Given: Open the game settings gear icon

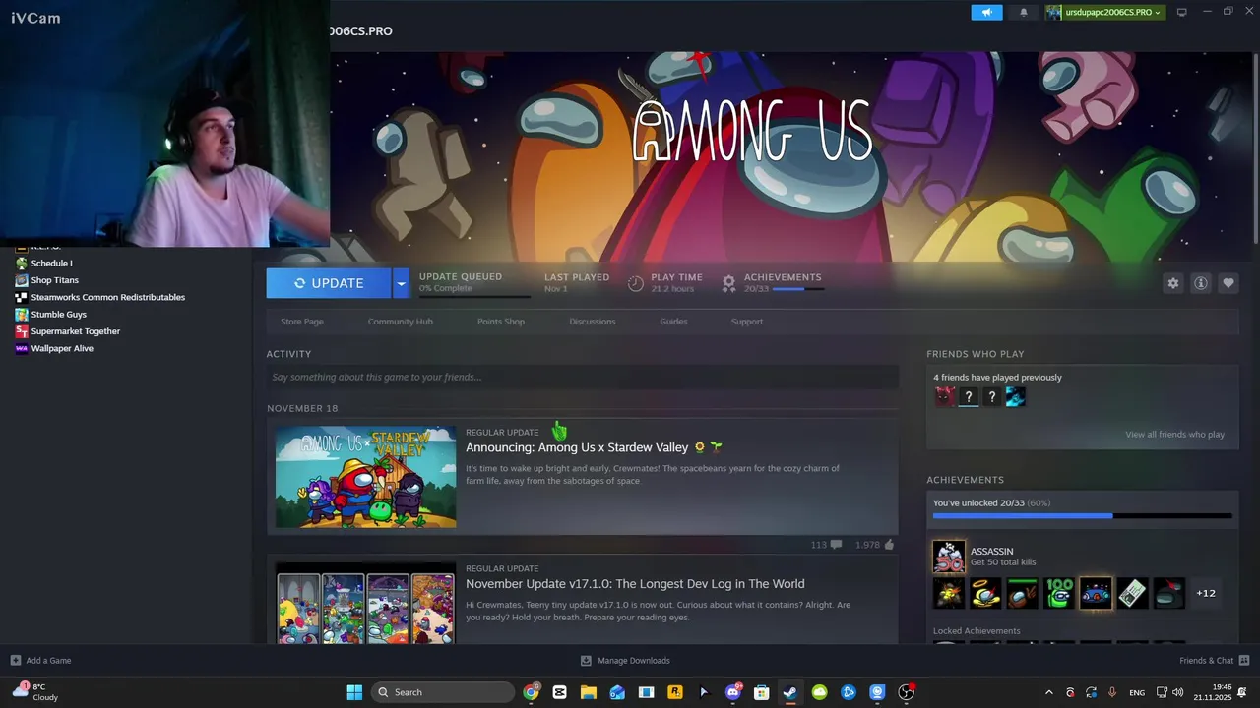Looking at the screenshot, I should click(1172, 283).
